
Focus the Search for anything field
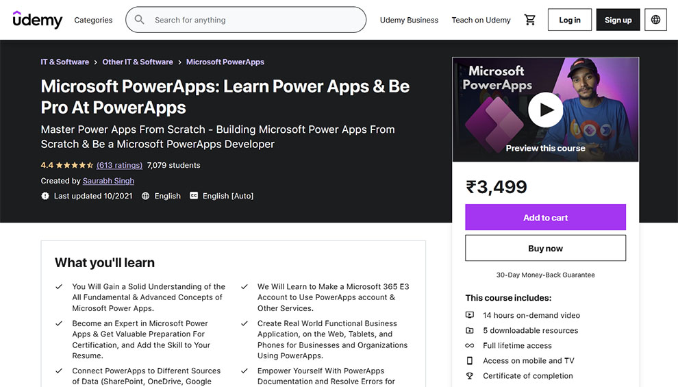[x=253, y=20]
